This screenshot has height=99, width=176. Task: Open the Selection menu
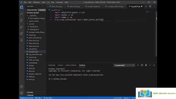click(36, 2)
